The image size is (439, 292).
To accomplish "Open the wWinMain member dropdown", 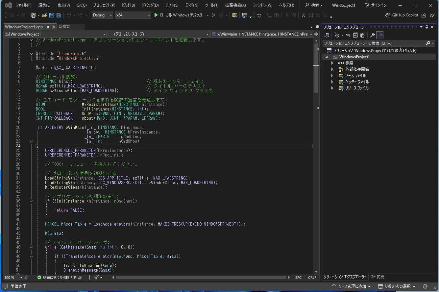I will point(262,34).
